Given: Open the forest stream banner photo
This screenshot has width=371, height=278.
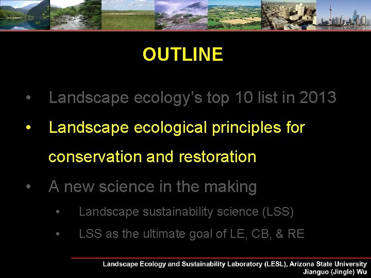Looking at the screenshot, I should click(x=76, y=15).
